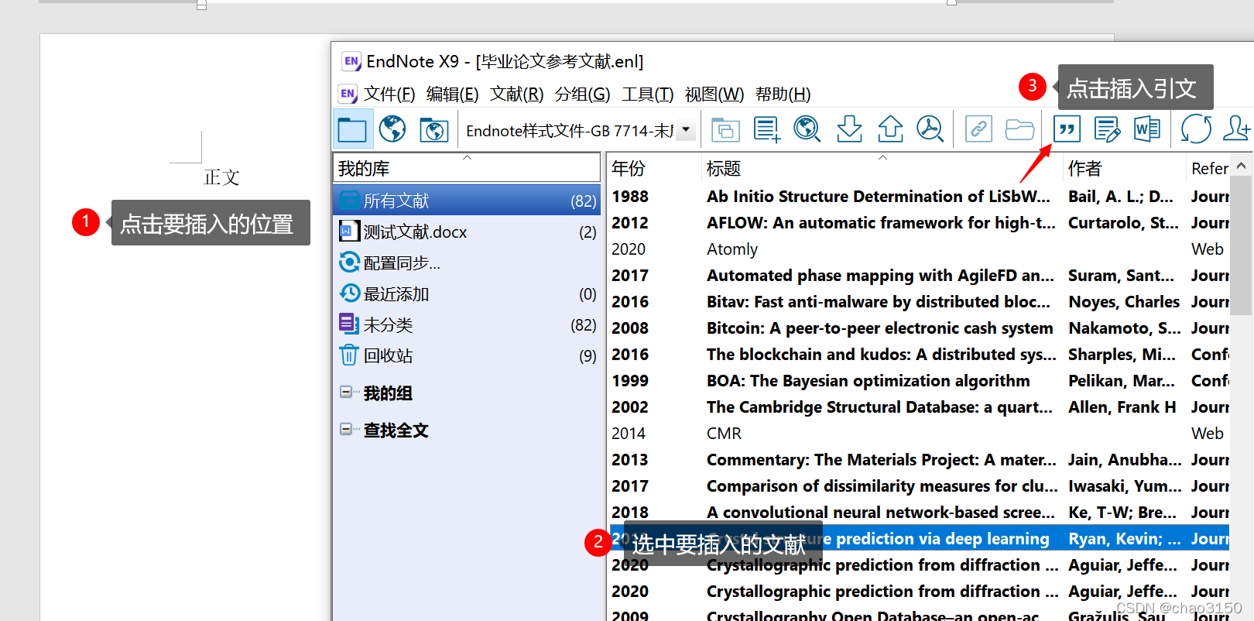Viewport: 1254px width, 621px height.
Task: Click author Noyes, Charles cell
Action: pos(1124,302)
